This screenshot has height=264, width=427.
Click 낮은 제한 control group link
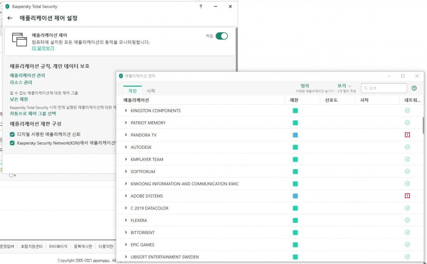[19, 100]
